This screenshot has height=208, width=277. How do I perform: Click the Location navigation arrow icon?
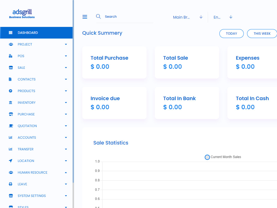pyautogui.click(x=11, y=161)
